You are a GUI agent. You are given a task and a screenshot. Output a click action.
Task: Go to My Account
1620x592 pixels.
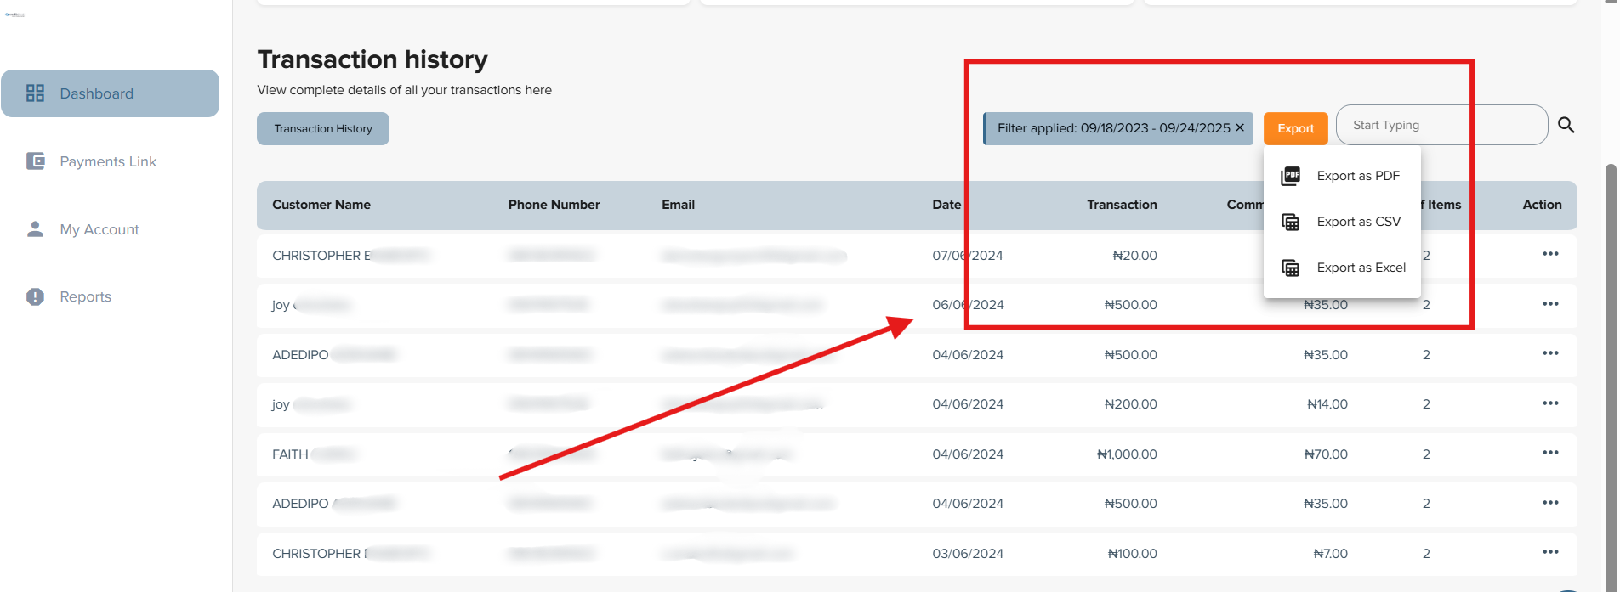pyautogui.click(x=99, y=229)
